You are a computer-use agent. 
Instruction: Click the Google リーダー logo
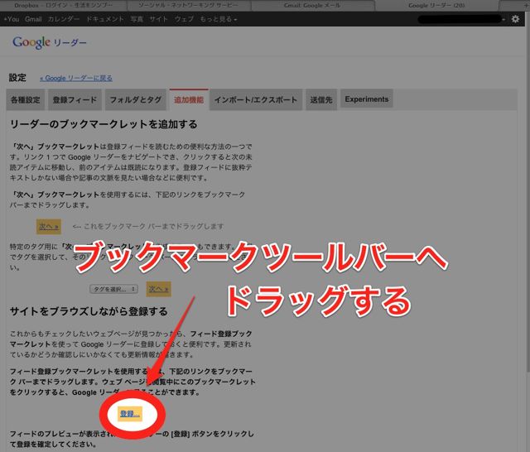(x=50, y=42)
